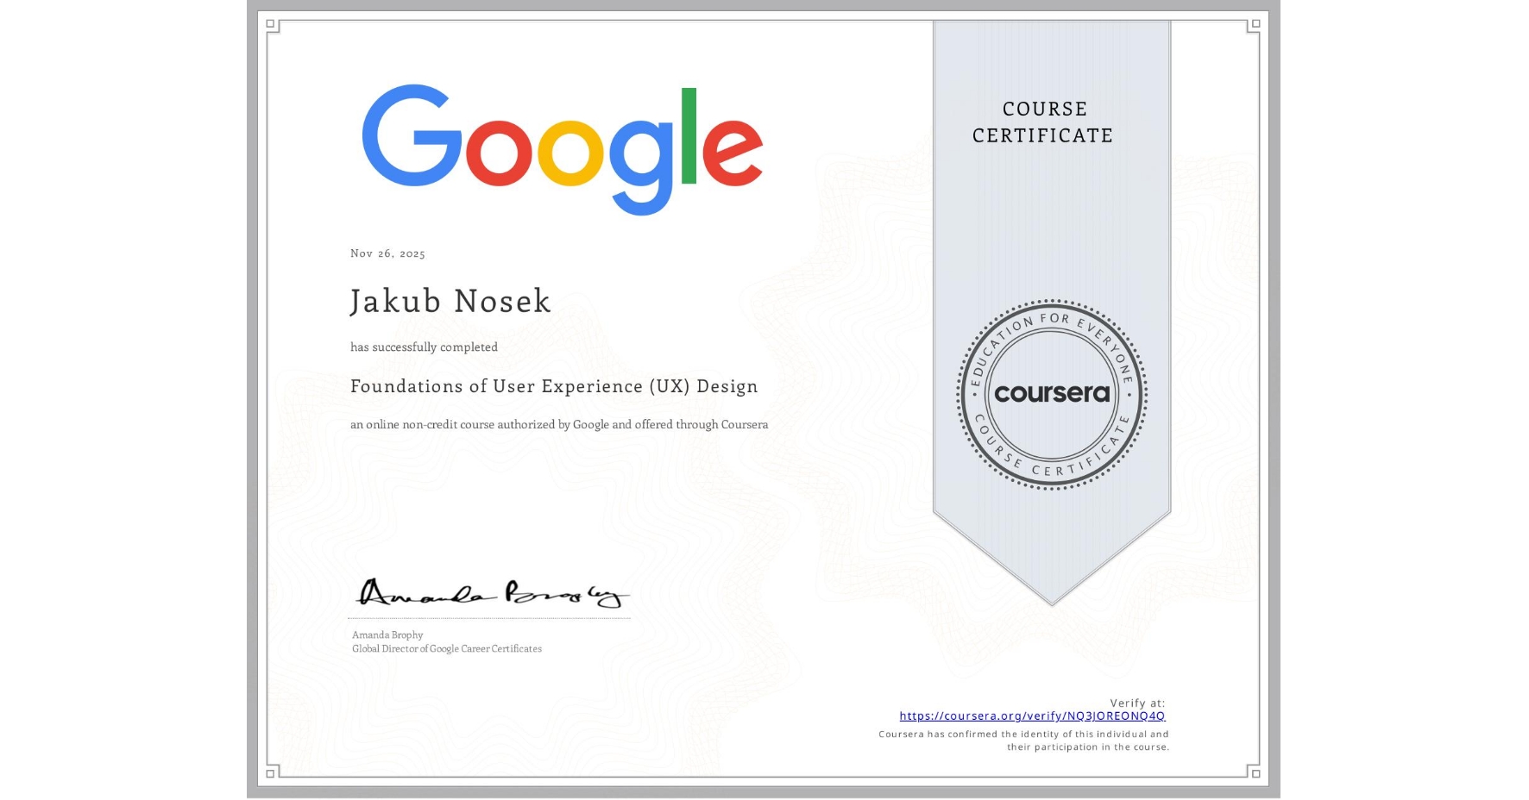
Task: Click the Verify at label
Action: 1136,703
